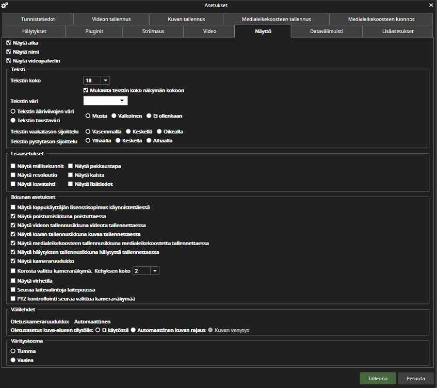Viewport: 437px width, 388px height.
Task: Enable Näytä pakkaustapa checkbox
Action: tap(70, 166)
